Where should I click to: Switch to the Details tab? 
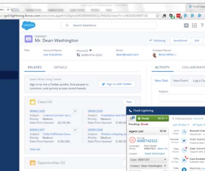tap(60, 67)
